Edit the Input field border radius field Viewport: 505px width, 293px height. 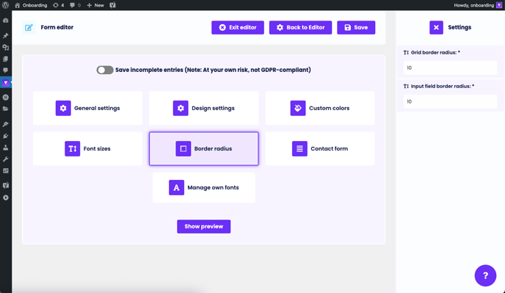click(x=450, y=101)
